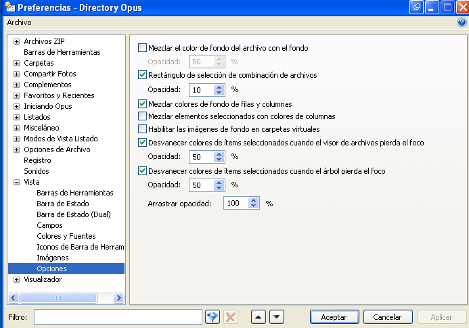Expand the Iniciando Opus node

(x=17, y=106)
